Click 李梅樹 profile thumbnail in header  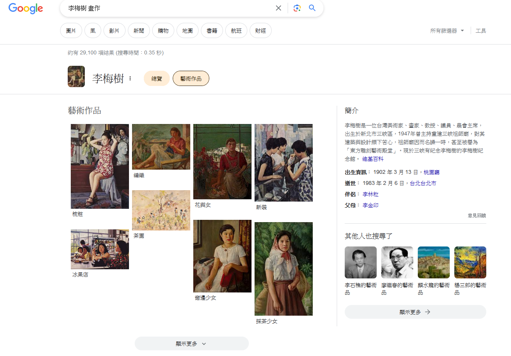(76, 76)
